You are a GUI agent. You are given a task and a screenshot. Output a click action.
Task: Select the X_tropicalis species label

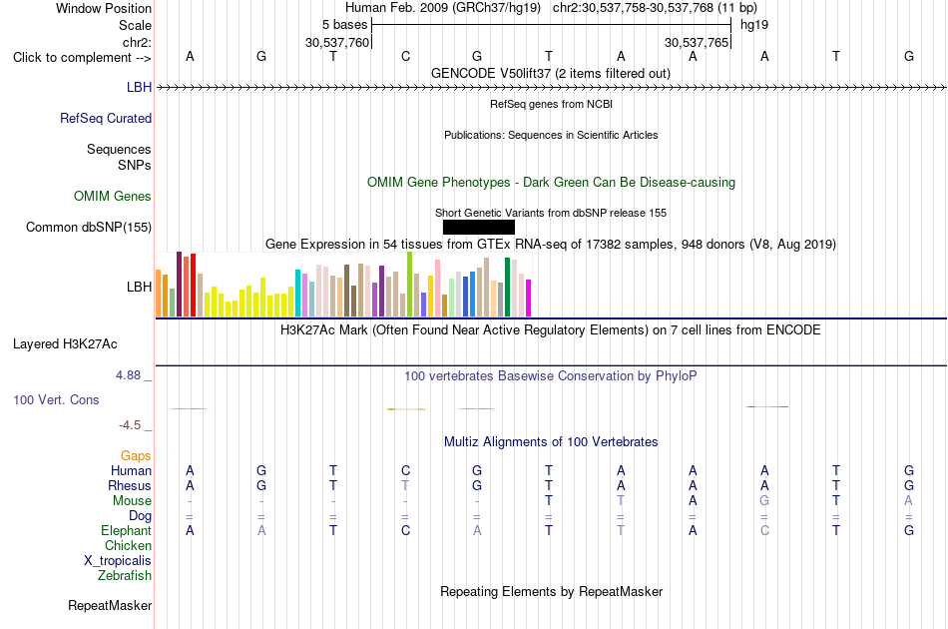pyautogui.click(x=118, y=561)
